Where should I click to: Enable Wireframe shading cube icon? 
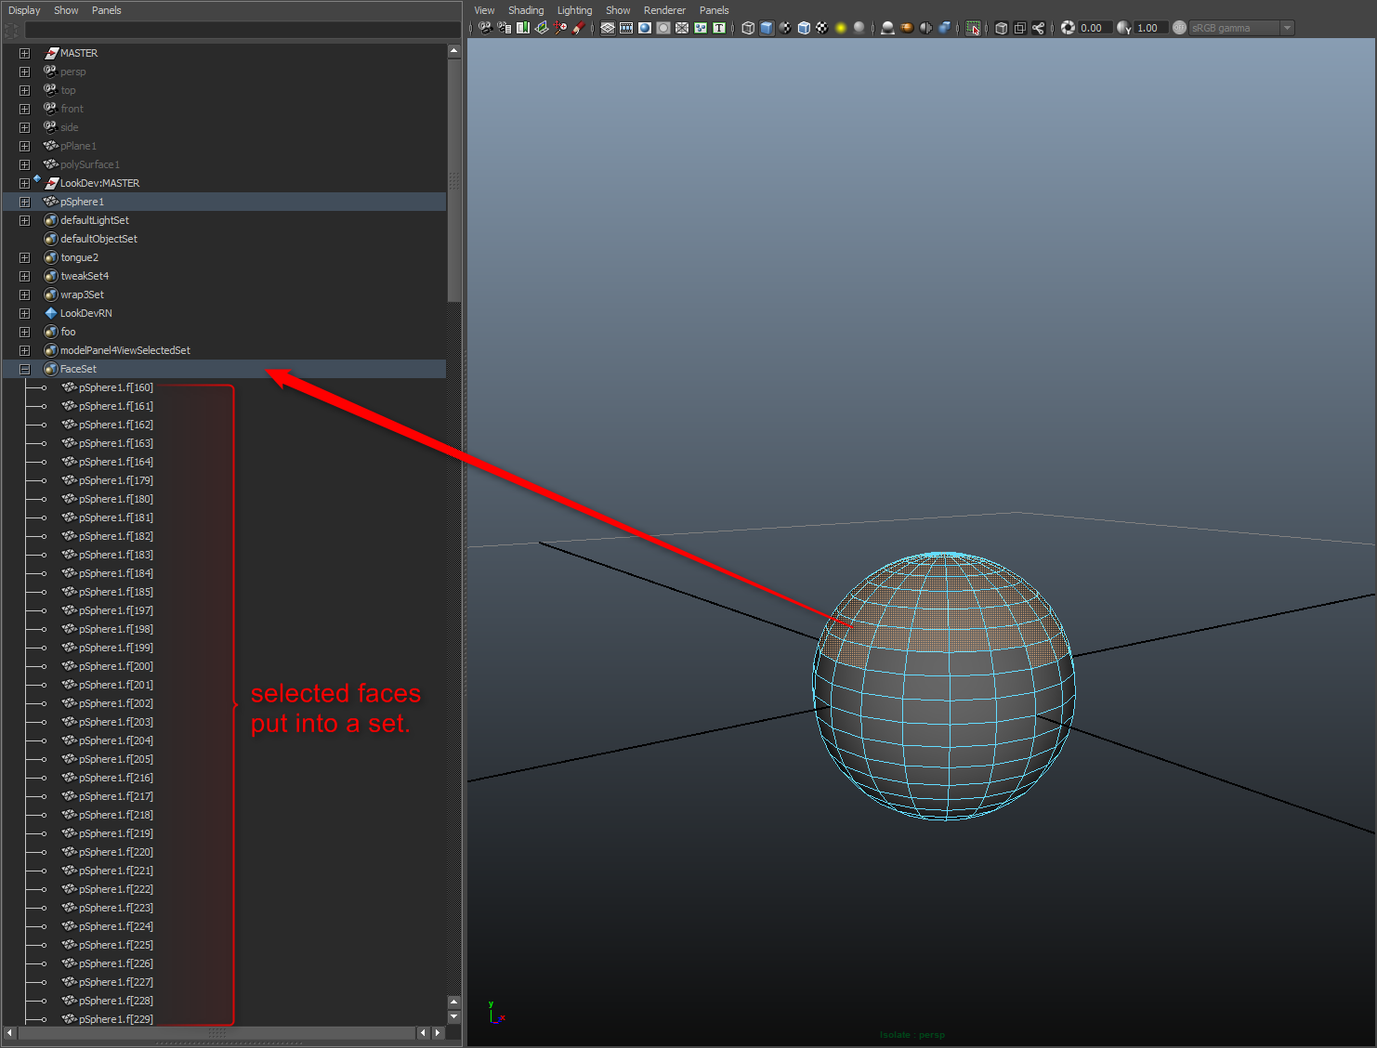point(748,28)
